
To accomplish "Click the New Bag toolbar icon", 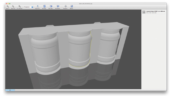I will coord(44,7).
